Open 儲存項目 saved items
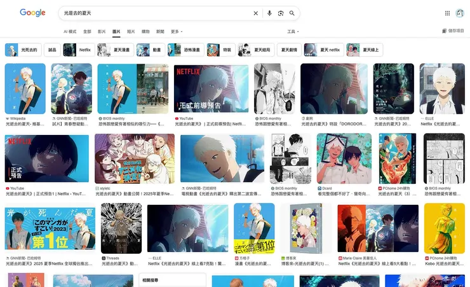Image resolution: width=470 pixels, height=287 pixels. tap(453, 31)
